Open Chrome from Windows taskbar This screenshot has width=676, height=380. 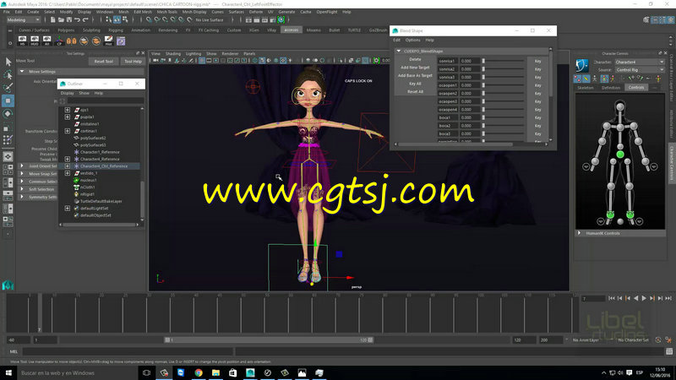(199, 372)
